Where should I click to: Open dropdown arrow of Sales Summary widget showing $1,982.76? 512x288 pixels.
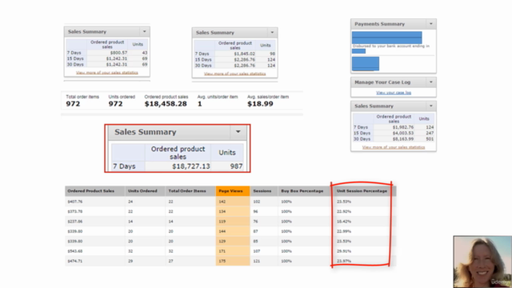pos(431,106)
